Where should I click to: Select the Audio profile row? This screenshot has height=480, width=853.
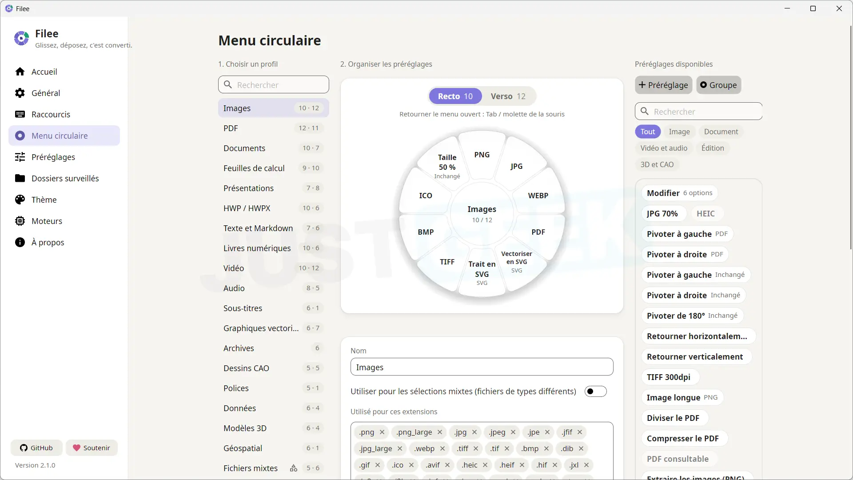tap(273, 288)
